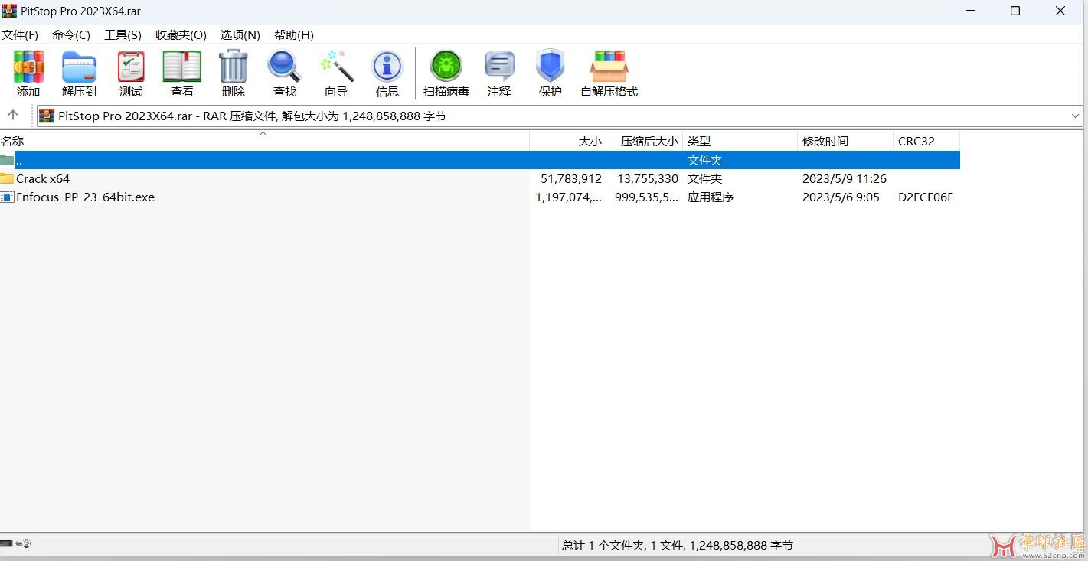
Task: Click the 自解压格式 (SFX) toolbar icon
Action: [609, 67]
